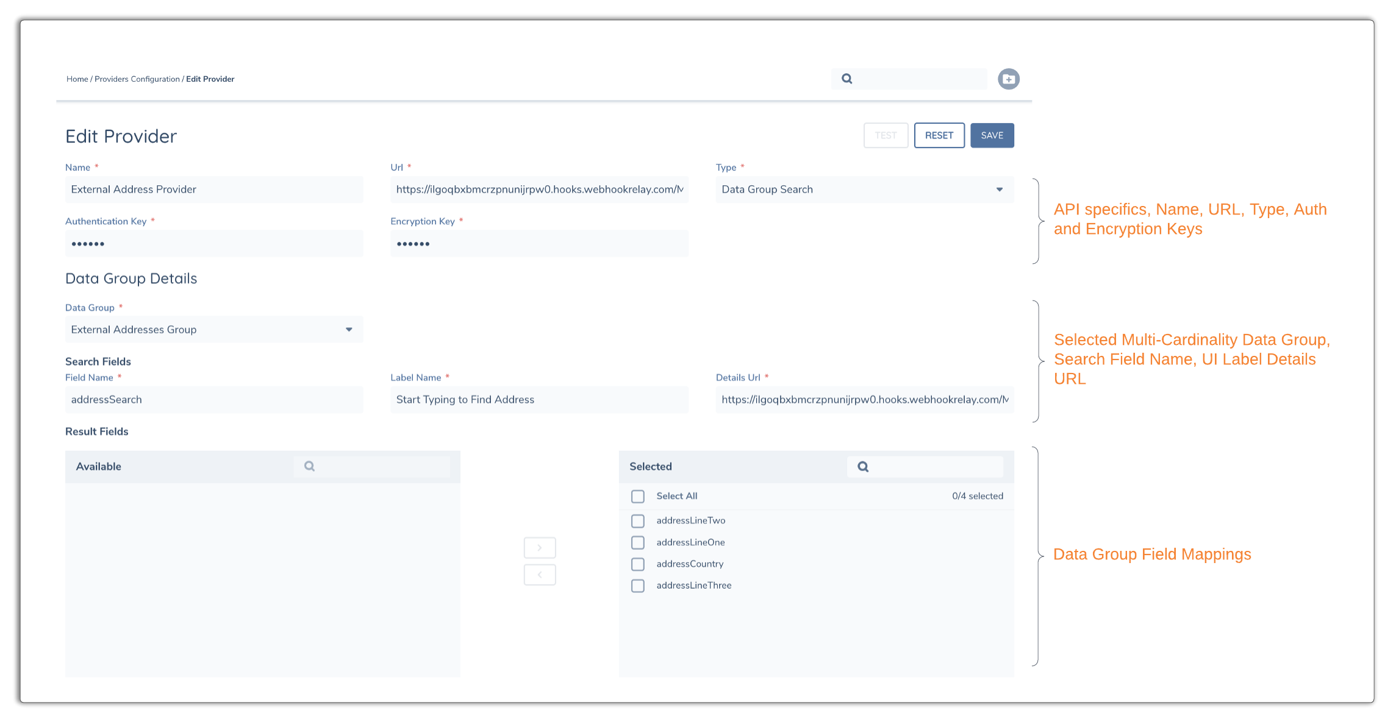This screenshot has width=1396, height=727.
Task: Click the Label Name input field
Action: pos(539,400)
